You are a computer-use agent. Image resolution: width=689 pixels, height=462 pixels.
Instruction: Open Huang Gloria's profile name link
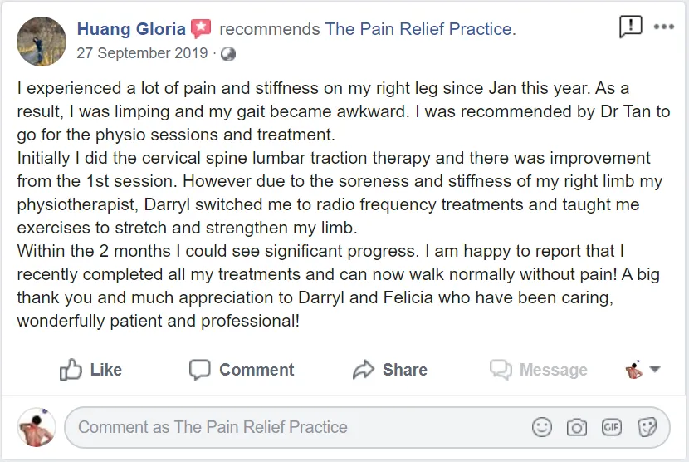(131, 29)
